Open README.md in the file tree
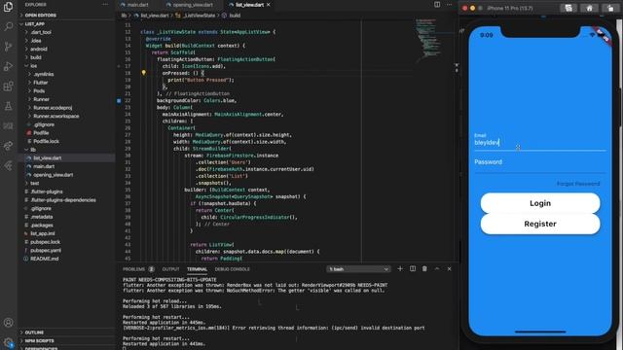This screenshot has height=350, width=623. tap(44, 259)
